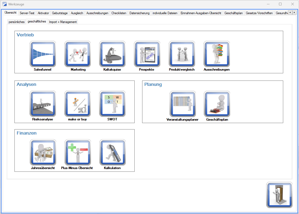Select the Import + Management sub-tab

[63, 22]
